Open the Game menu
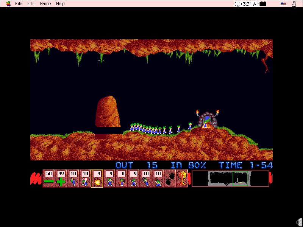This screenshot has height=227, width=303. pos(45,4)
